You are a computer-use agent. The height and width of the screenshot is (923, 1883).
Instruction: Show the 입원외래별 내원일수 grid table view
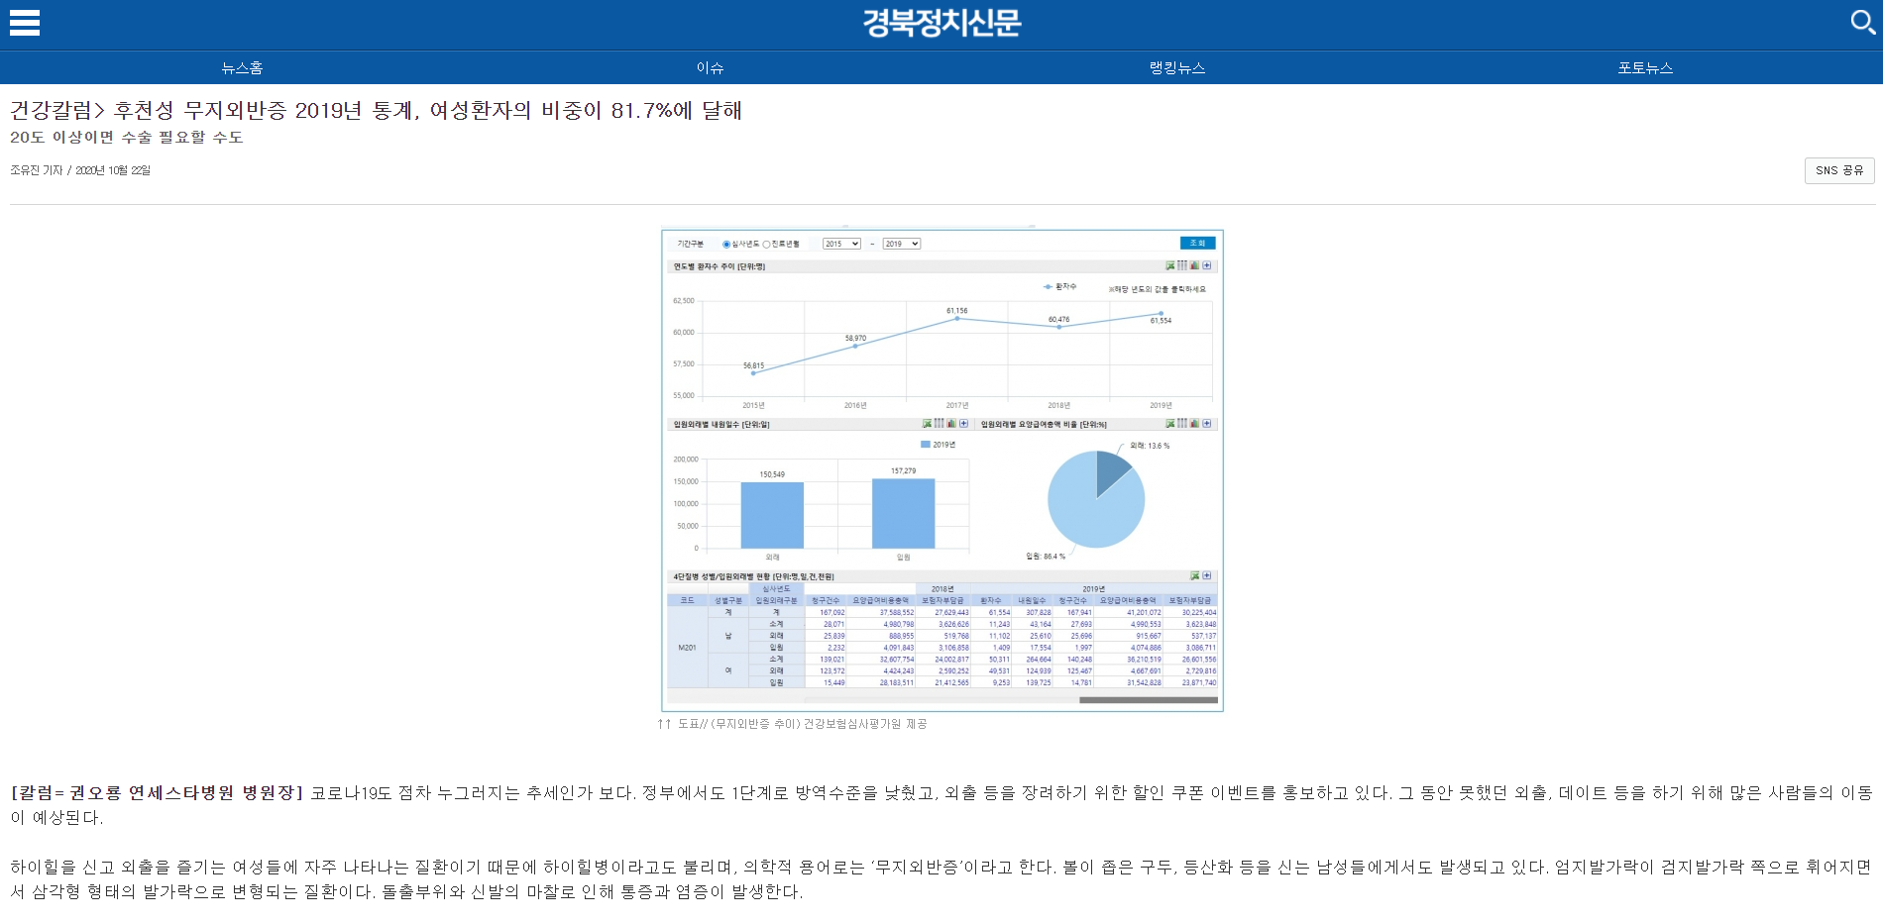939,423
